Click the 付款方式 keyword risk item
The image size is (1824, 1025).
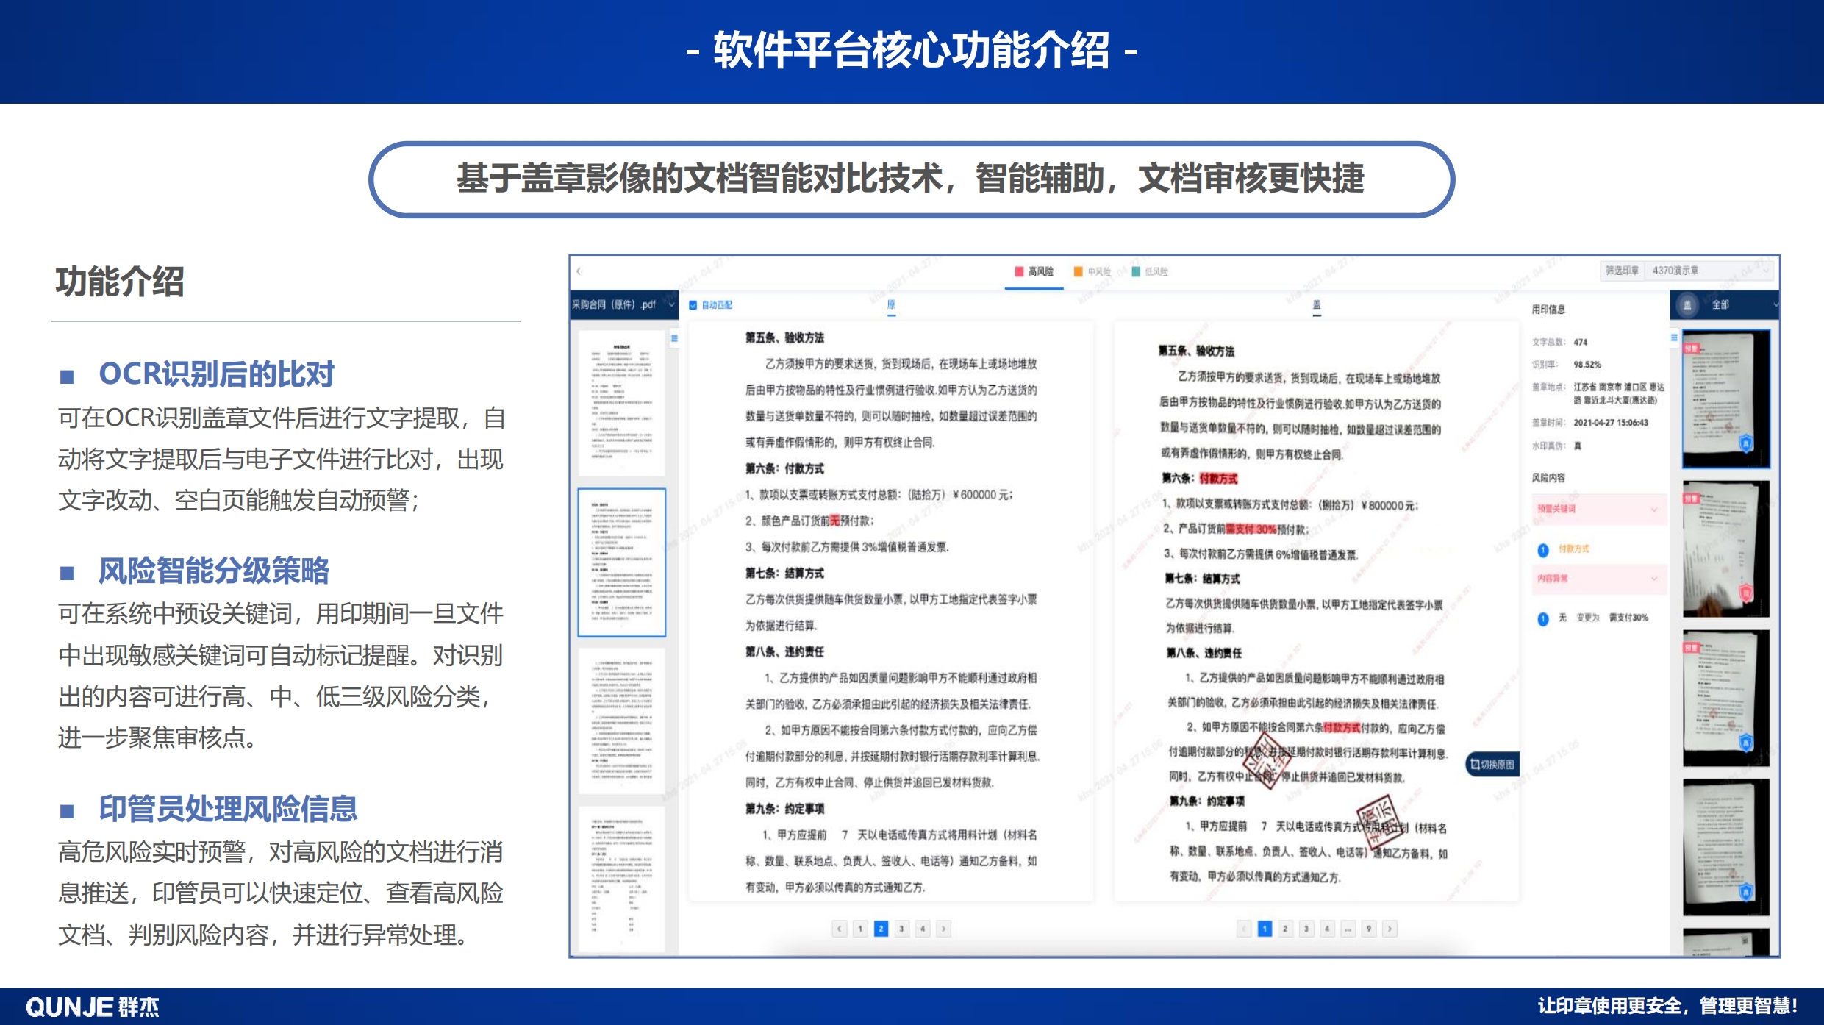point(1574,549)
